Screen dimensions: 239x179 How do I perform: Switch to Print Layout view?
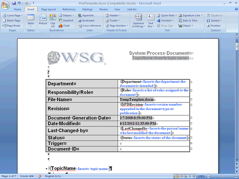tap(177, 176)
